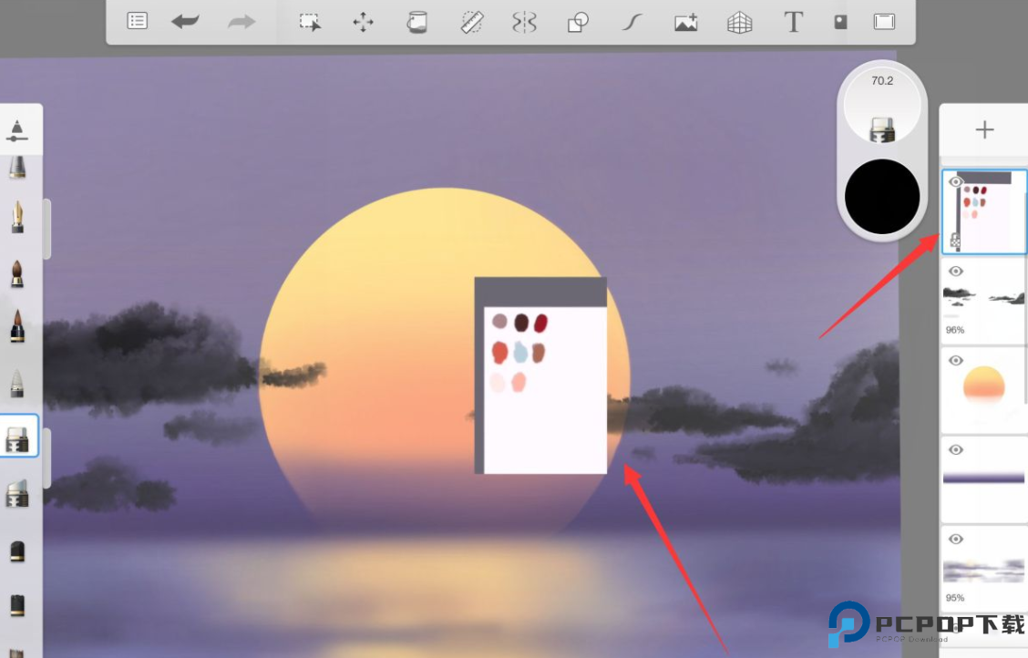Viewport: 1028px width, 658px height.
Task: Choose the paint bucket fill tool
Action: [x=416, y=22]
